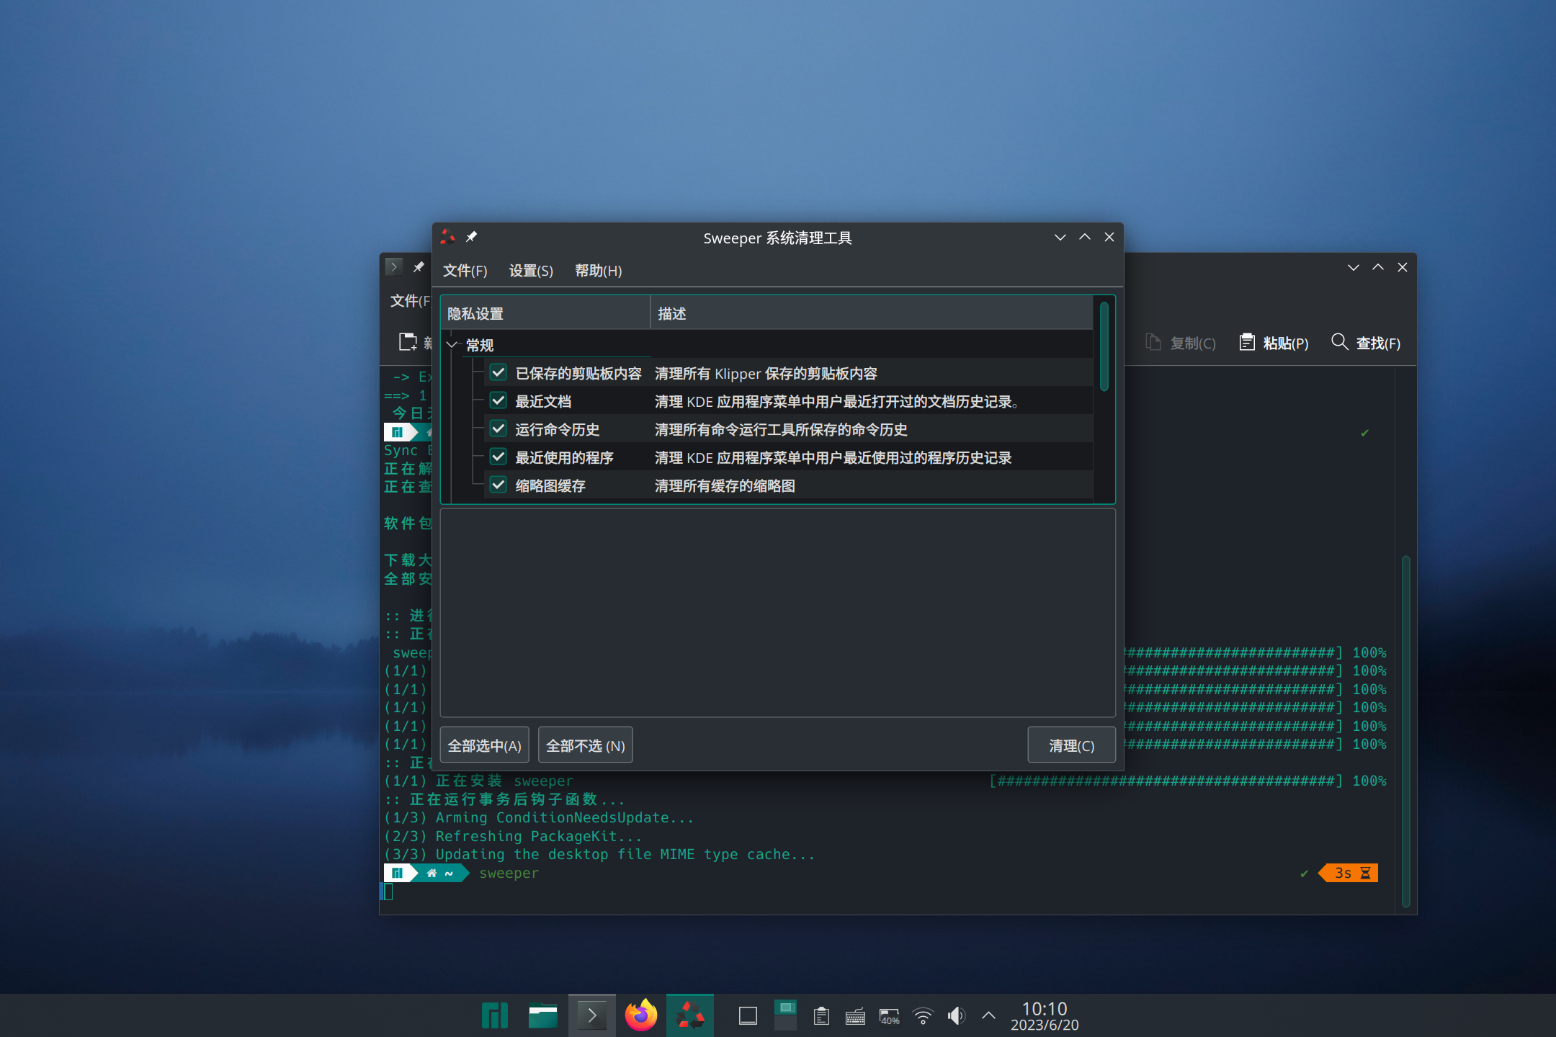
Task: Open the Manjaro application launcher
Action: click(495, 1015)
